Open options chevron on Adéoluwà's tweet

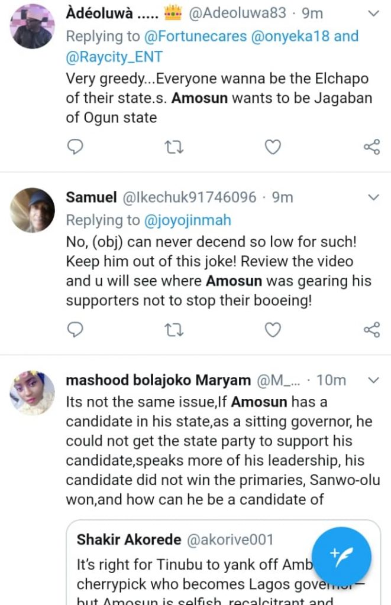pos(373,13)
